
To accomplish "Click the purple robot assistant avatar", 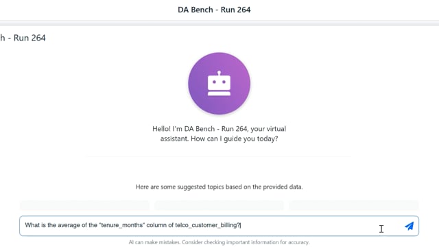I will pyautogui.click(x=219, y=84).
